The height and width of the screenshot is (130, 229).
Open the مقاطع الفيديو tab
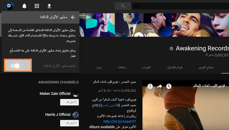pos(206,67)
